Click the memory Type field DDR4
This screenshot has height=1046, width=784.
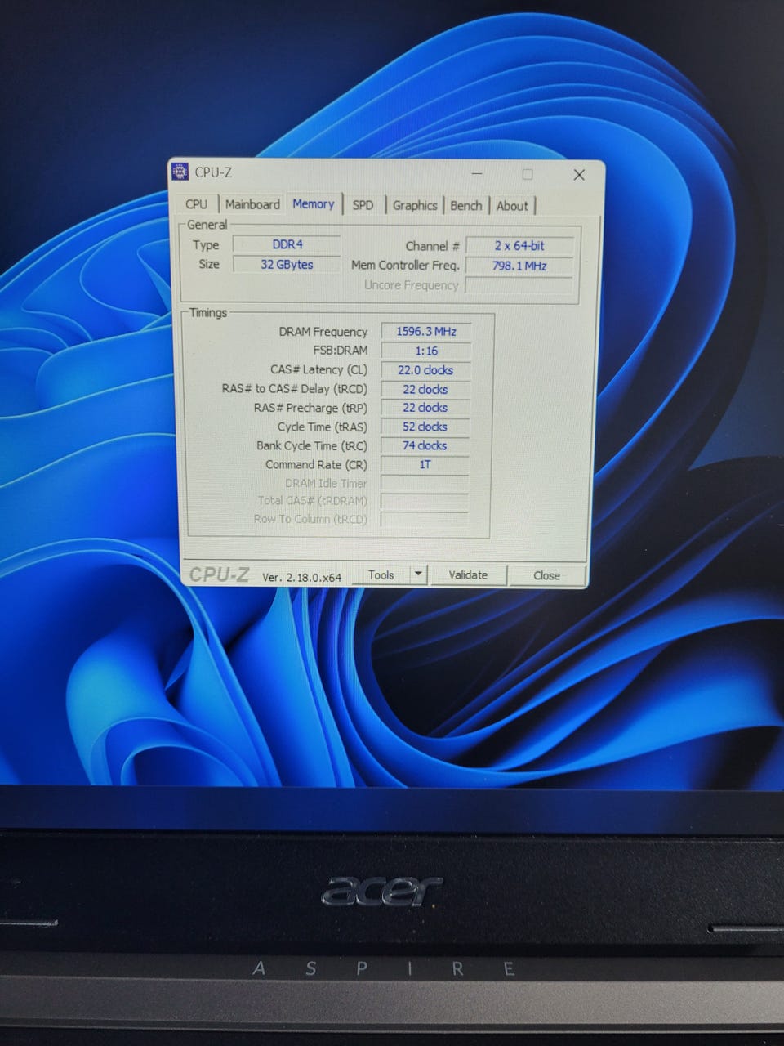[x=287, y=244]
